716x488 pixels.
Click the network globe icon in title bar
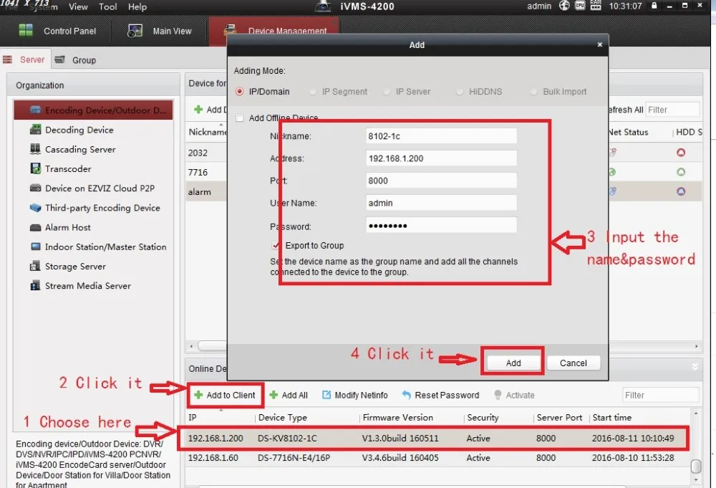564,6
